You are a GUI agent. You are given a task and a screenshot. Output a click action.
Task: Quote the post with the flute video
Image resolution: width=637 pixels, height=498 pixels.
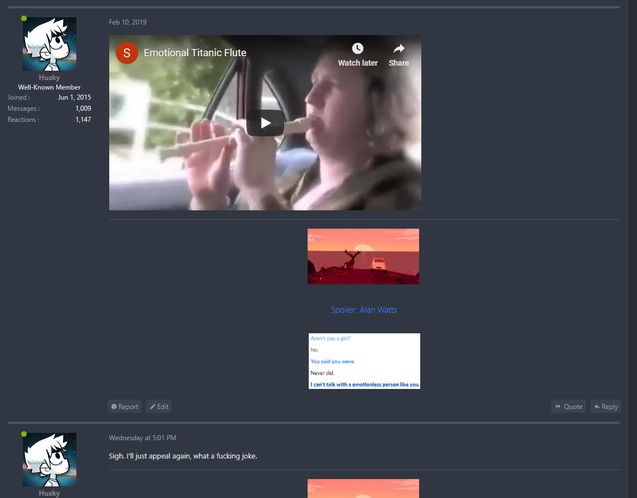(x=568, y=407)
